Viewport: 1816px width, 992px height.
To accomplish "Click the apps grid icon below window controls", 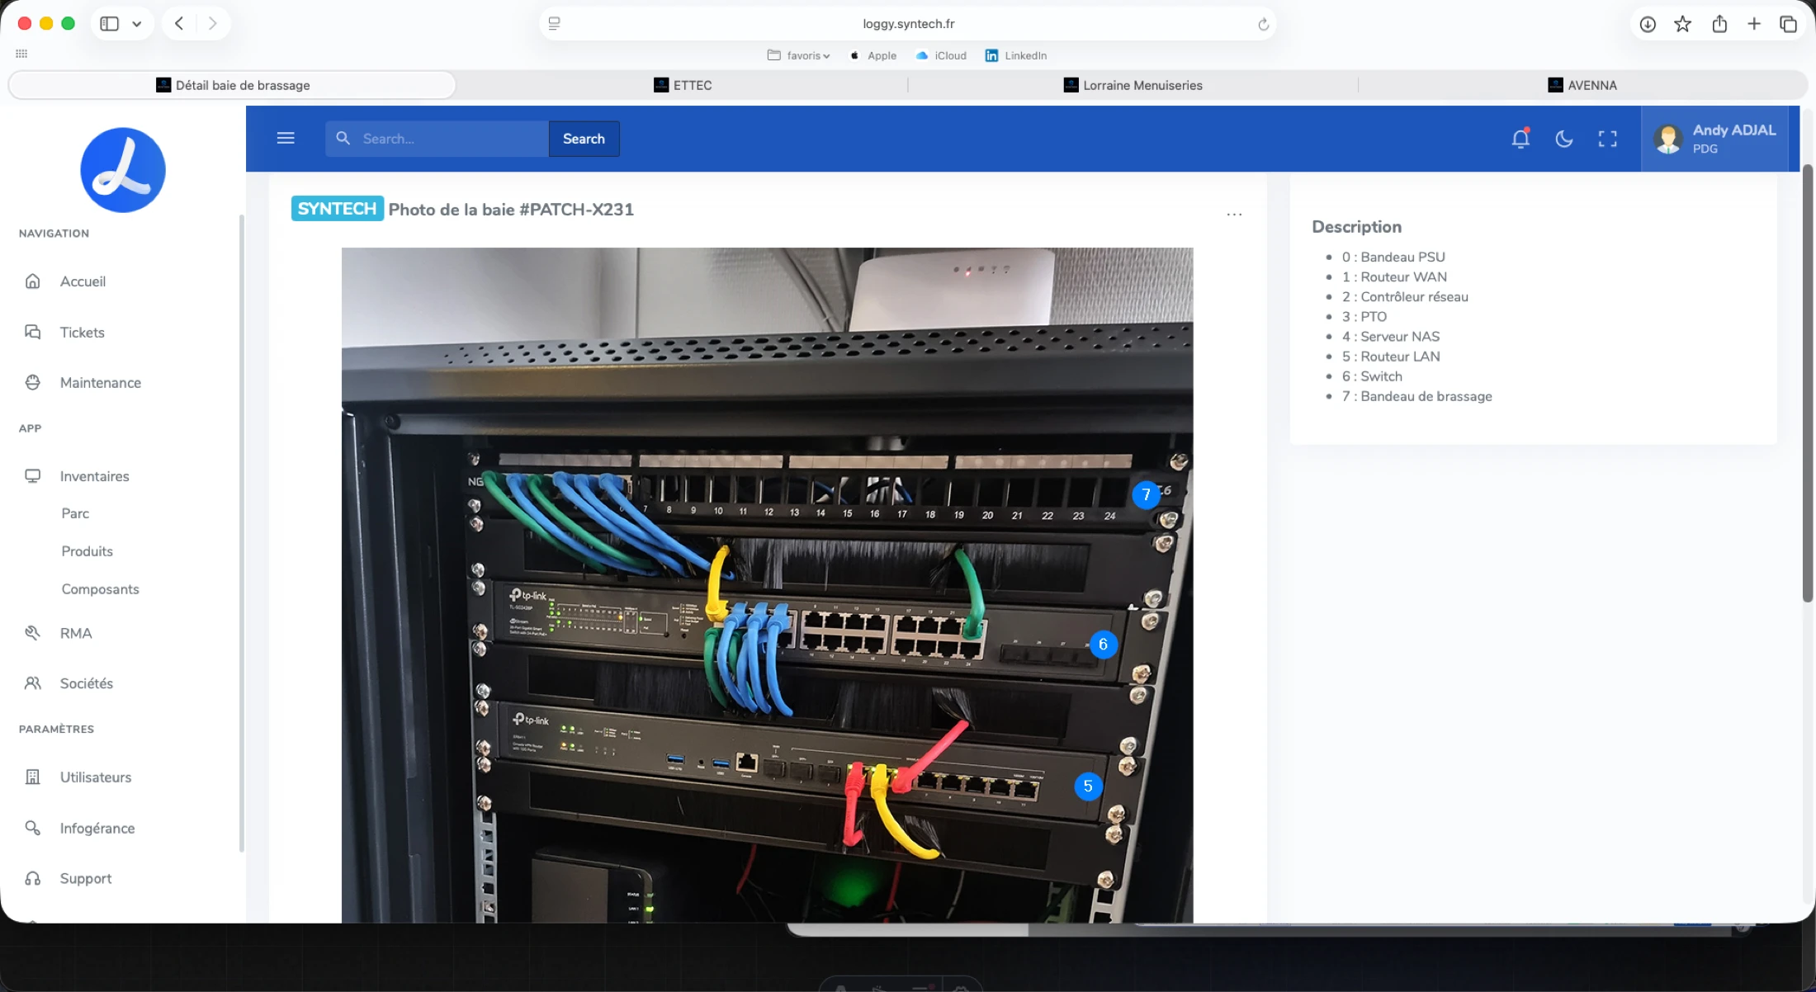I will click(21, 54).
